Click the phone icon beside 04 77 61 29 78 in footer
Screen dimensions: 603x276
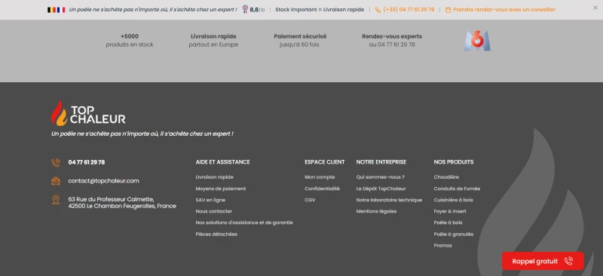click(56, 162)
